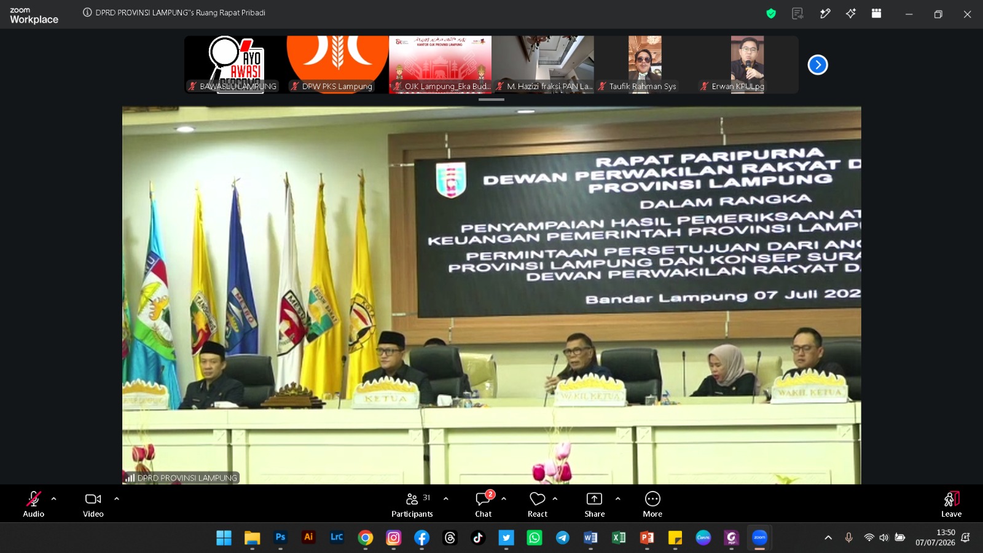
Task: Toggle the taskbar speaker volume icon
Action: [x=883, y=538]
